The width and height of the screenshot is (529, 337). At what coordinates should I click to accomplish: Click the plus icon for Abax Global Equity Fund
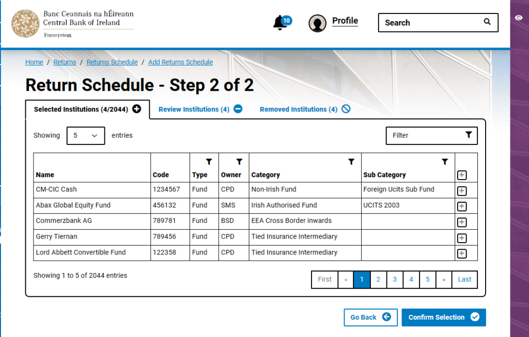[x=462, y=206]
